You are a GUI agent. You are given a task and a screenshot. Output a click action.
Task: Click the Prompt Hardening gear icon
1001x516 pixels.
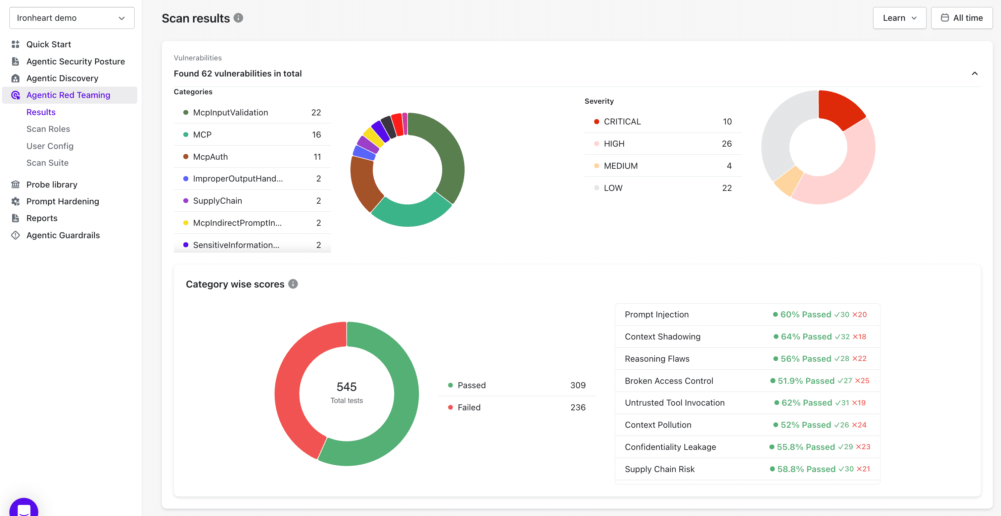(15, 201)
